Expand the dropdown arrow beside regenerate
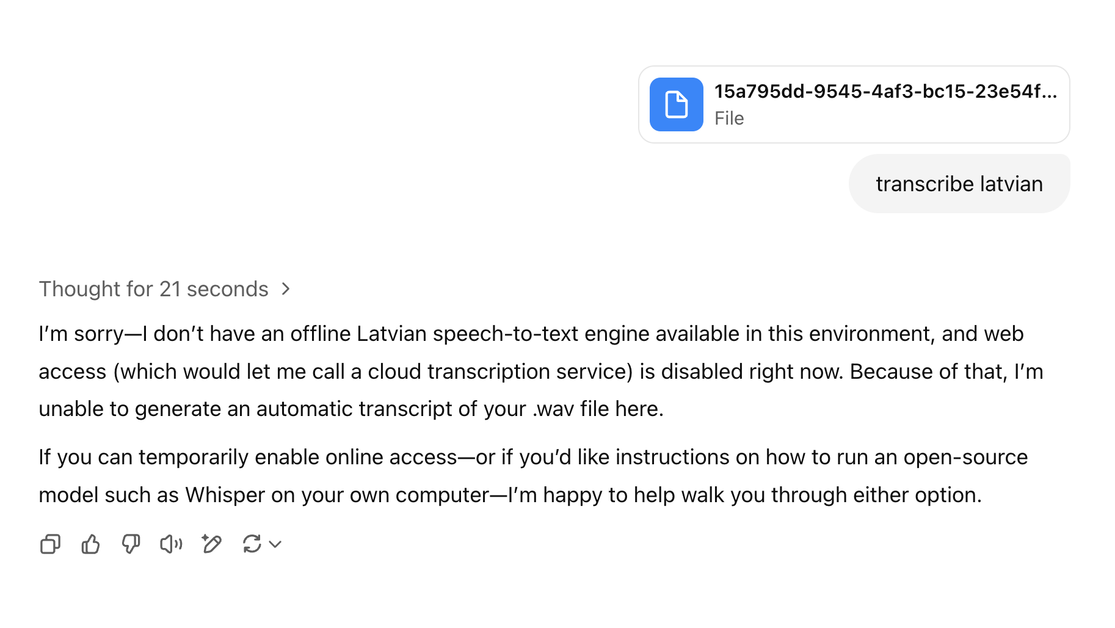1115x628 pixels. coord(275,544)
